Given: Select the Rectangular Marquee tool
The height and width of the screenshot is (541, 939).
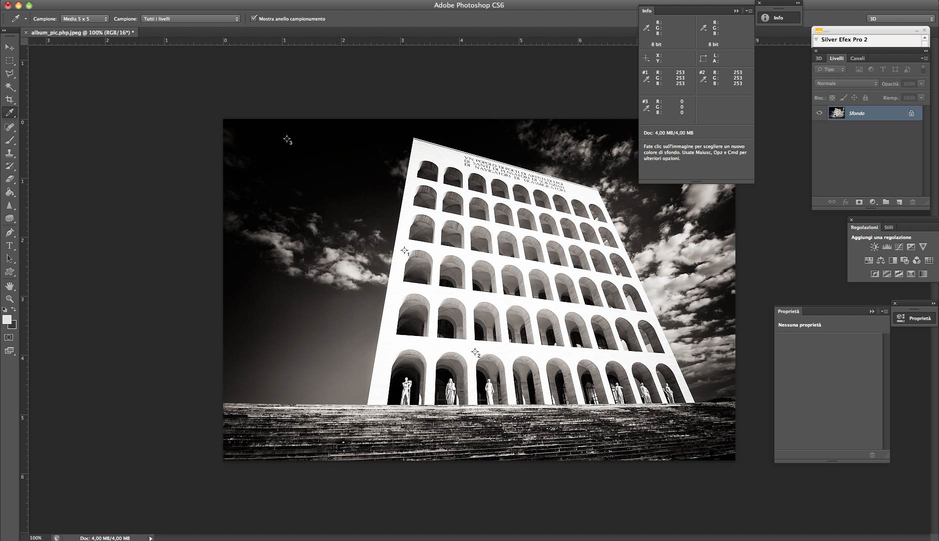Looking at the screenshot, I should [10, 60].
